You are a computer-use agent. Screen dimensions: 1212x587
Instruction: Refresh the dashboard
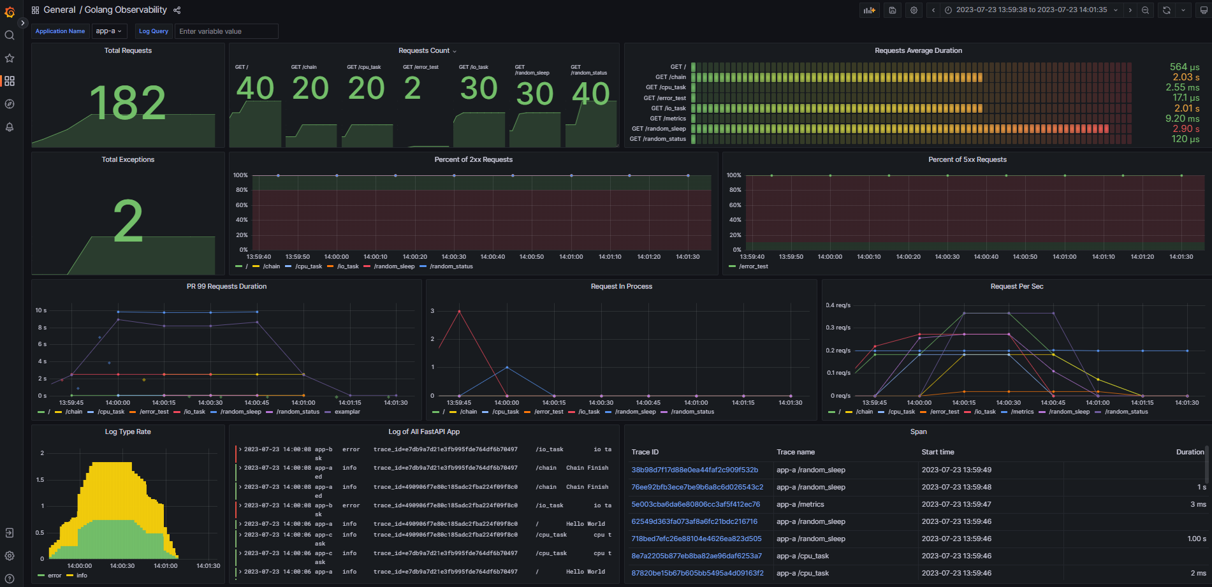click(1167, 10)
